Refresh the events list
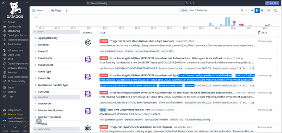The width and height of the screenshot is (282, 133). 275,11
